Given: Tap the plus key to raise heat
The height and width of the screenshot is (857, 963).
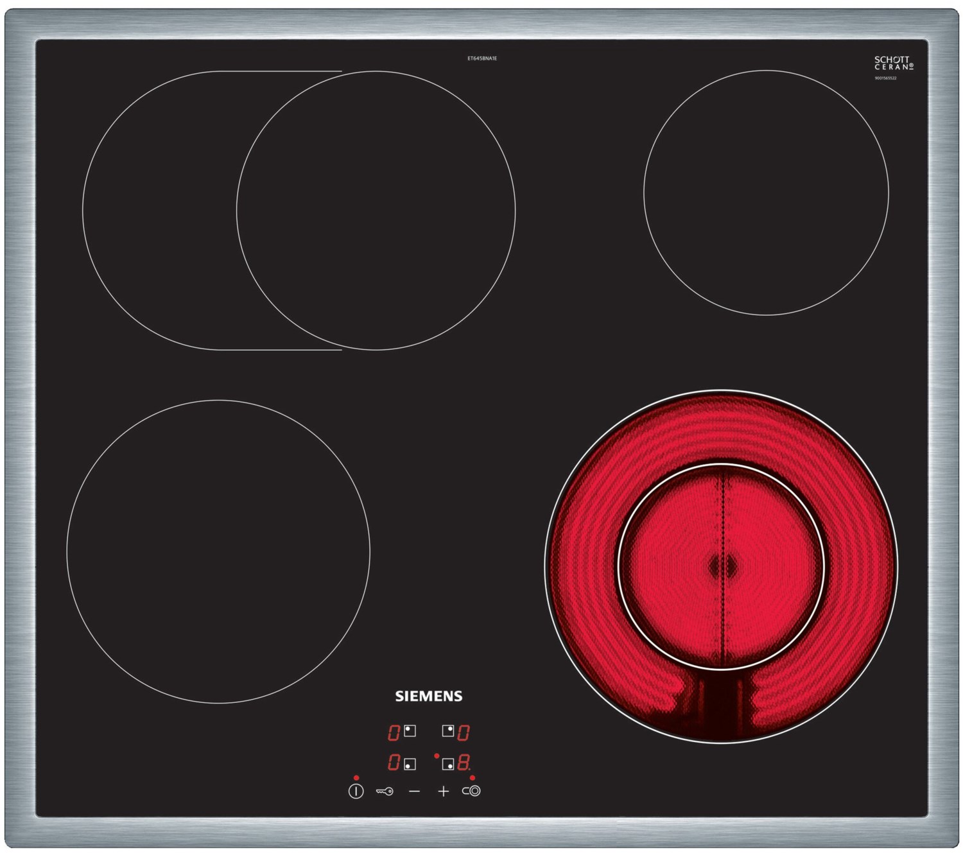Looking at the screenshot, I should pyautogui.click(x=444, y=792).
